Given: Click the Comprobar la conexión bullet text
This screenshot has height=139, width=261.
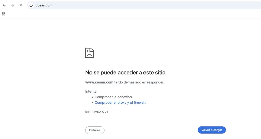Looking at the screenshot, I should pos(114,97).
